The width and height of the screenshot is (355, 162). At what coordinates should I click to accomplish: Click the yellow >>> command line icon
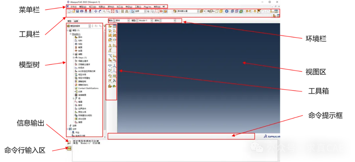click(69, 148)
